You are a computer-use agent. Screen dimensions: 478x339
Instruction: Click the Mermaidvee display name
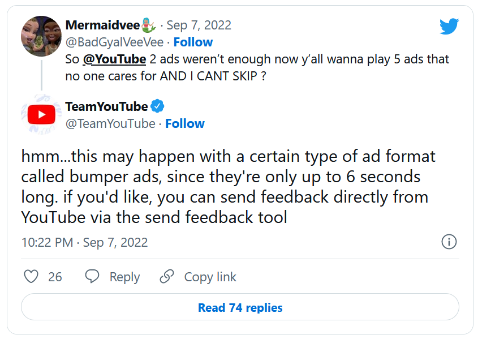[x=103, y=25]
